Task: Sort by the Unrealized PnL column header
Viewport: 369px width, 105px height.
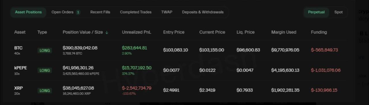Action: [136, 32]
